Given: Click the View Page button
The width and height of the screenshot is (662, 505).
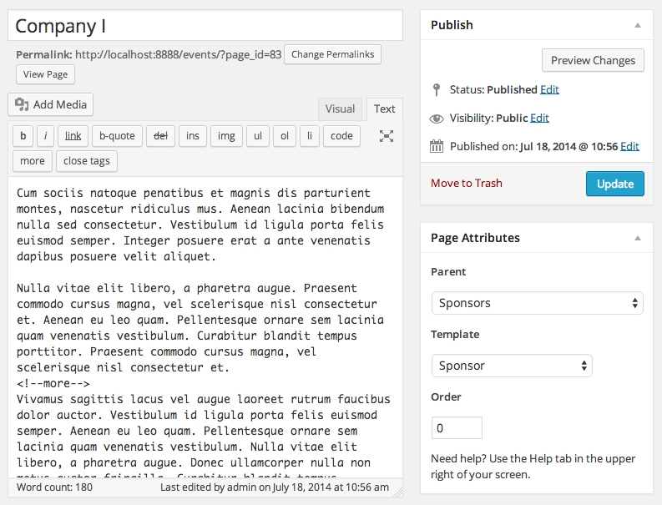Looking at the screenshot, I should pos(45,74).
